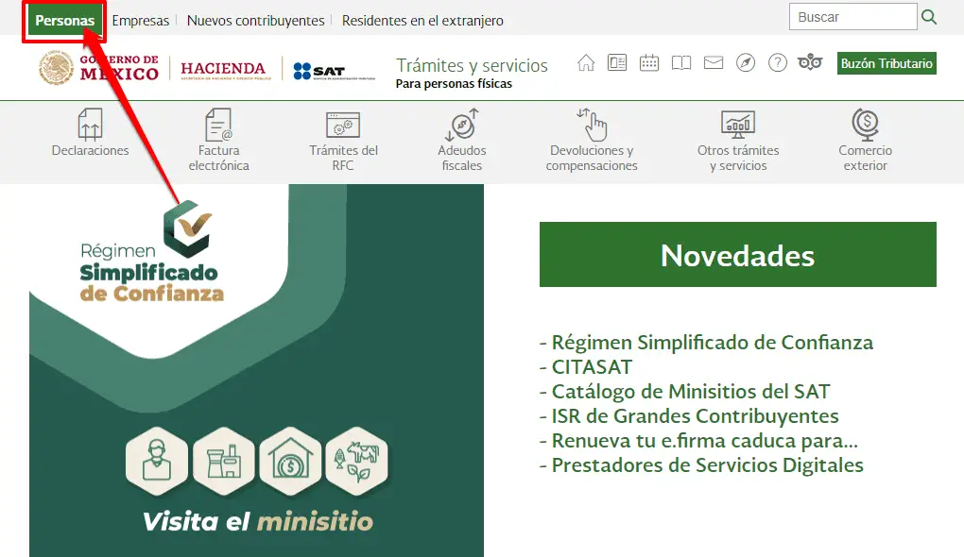Open the news page icon
The height and width of the screenshot is (557, 964).
(x=617, y=62)
